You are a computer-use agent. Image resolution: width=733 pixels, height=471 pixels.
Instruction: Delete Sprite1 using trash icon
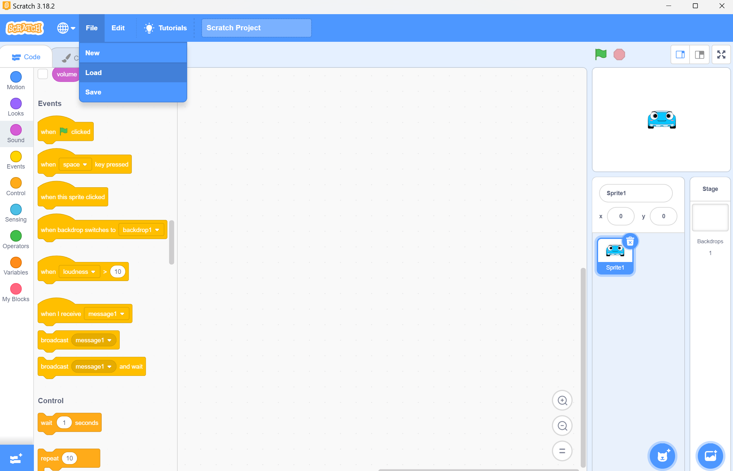point(630,242)
